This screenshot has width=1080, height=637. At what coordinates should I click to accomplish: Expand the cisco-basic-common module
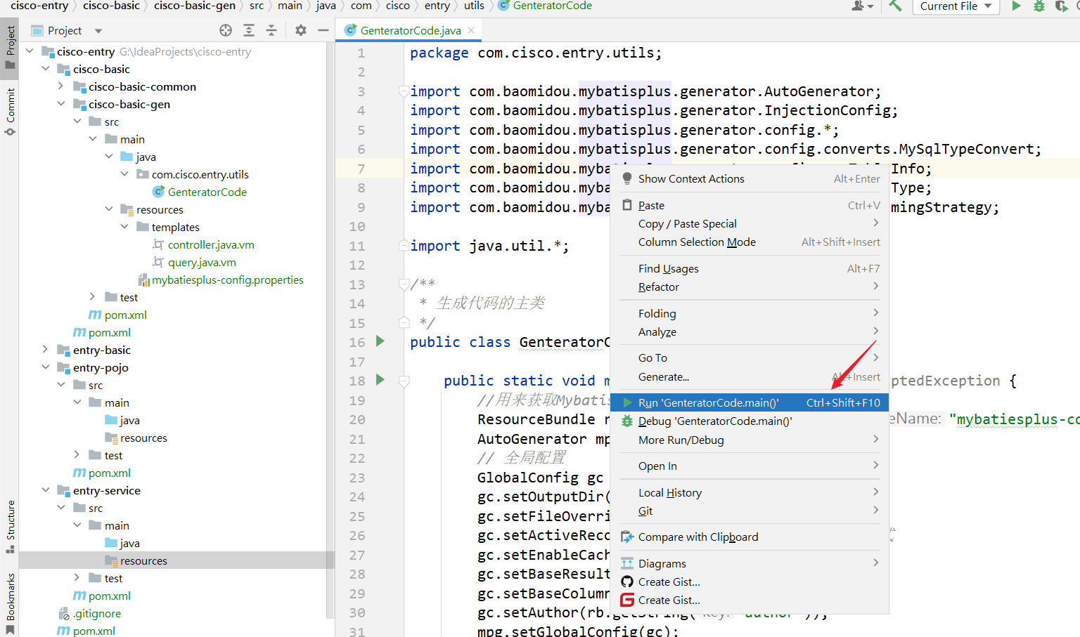[x=61, y=86]
